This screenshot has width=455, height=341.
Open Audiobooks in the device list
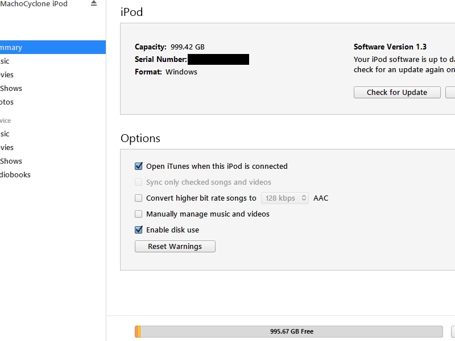pos(15,175)
